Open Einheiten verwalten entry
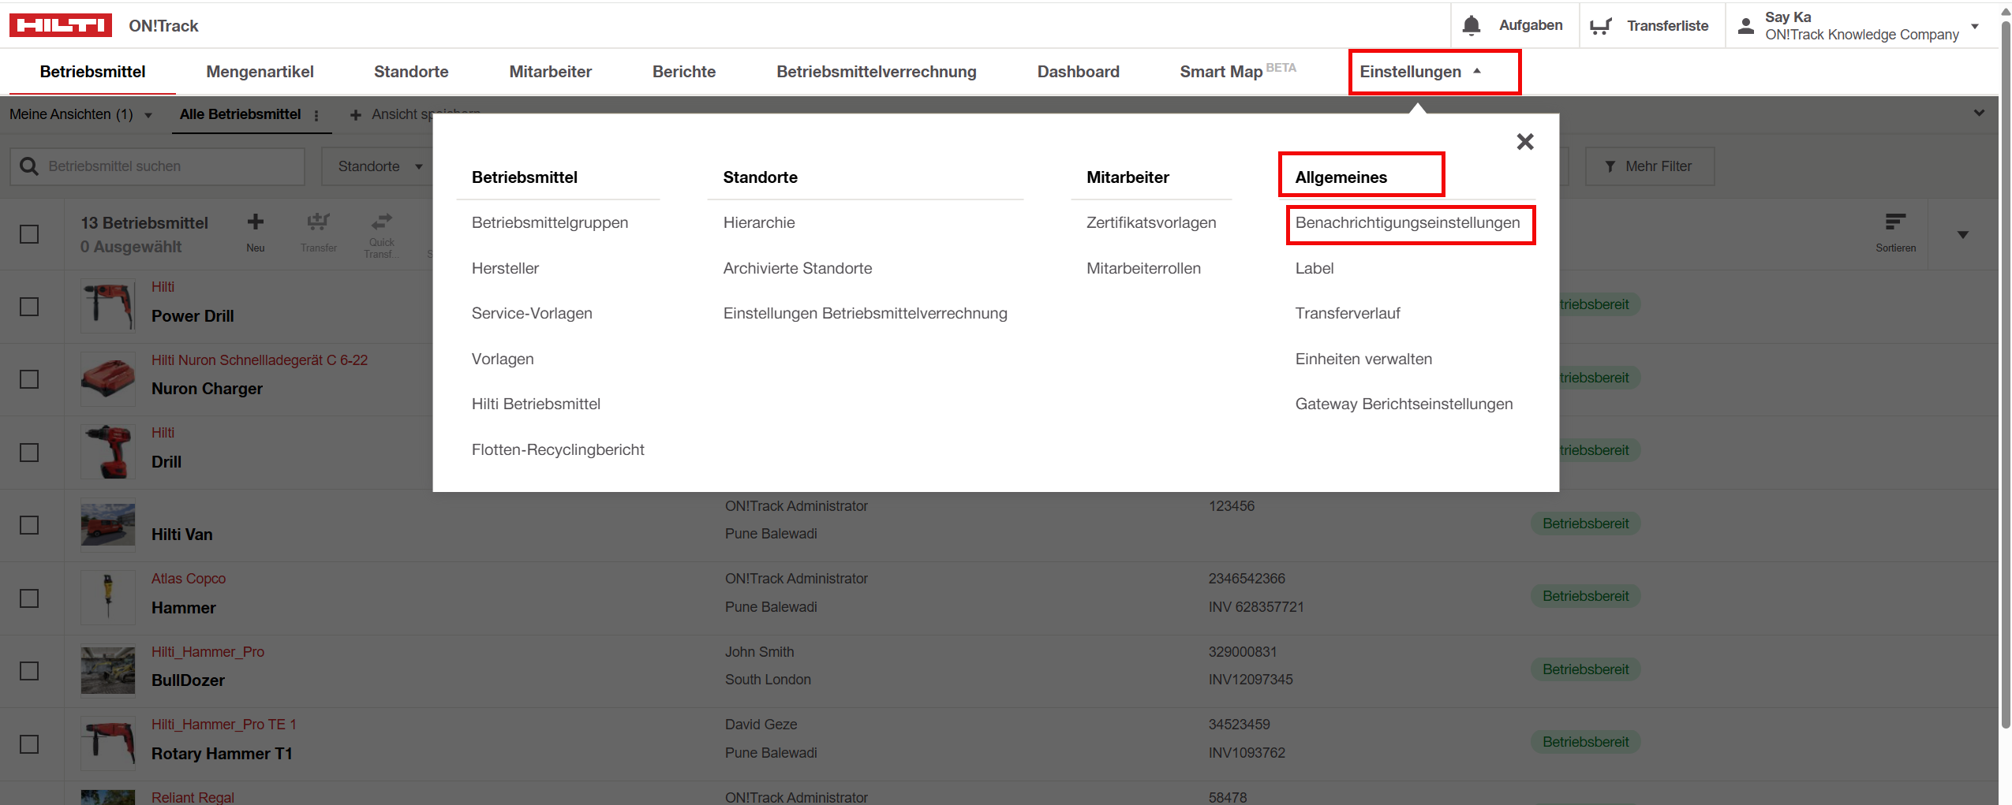This screenshot has width=2012, height=805. 1363,359
